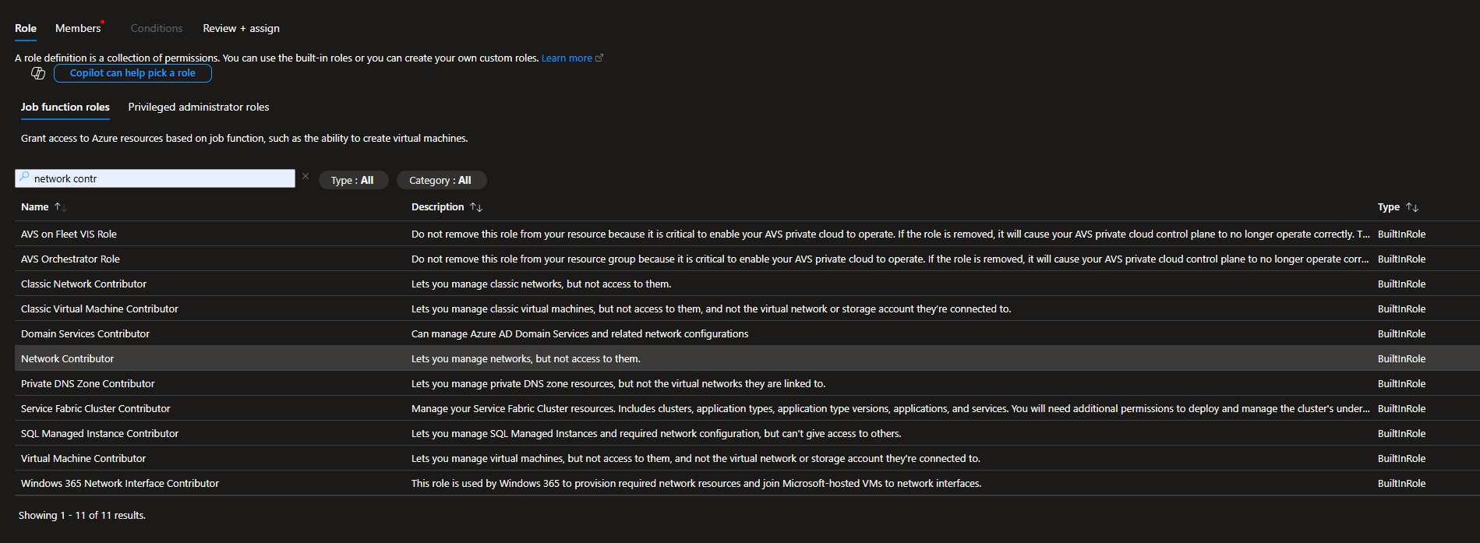
Task: Click Copilot can help pick a role
Action: coord(132,73)
